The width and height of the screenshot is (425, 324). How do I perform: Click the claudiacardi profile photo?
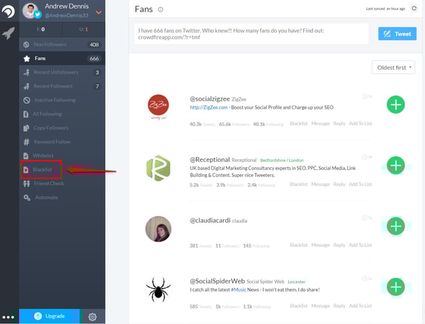pyautogui.click(x=158, y=229)
